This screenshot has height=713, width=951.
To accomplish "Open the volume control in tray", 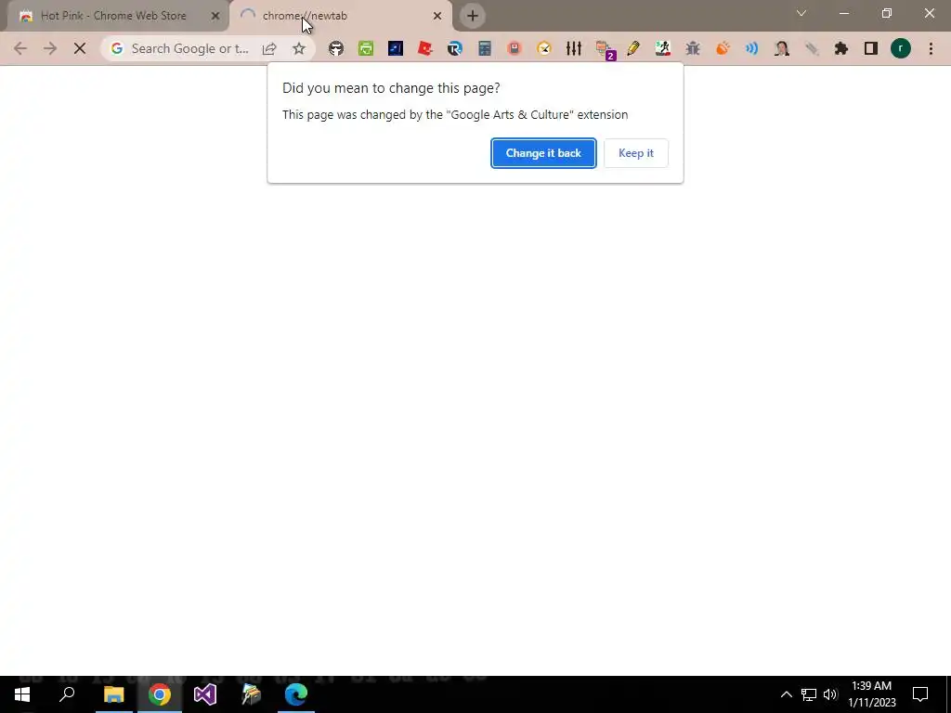I will click(830, 694).
